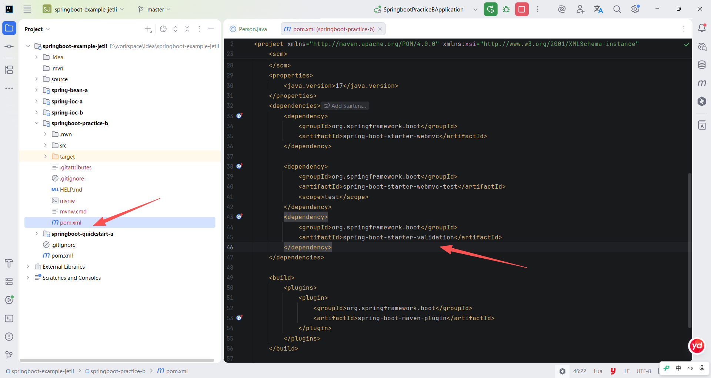Screen dimensions: 711x378
Task: Open the Structure tool window
Action: [x=9, y=70]
